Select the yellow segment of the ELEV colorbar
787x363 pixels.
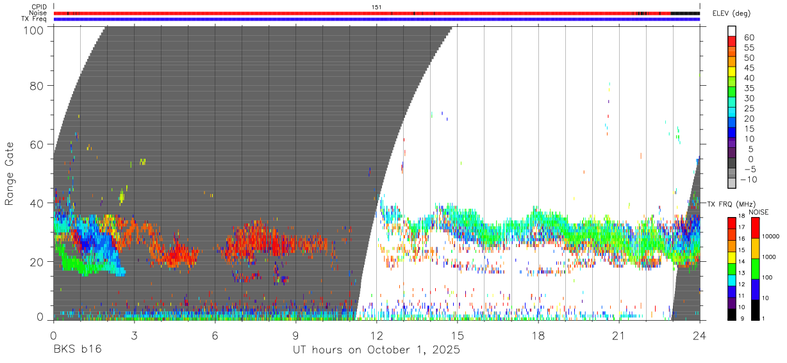click(x=731, y=72)
